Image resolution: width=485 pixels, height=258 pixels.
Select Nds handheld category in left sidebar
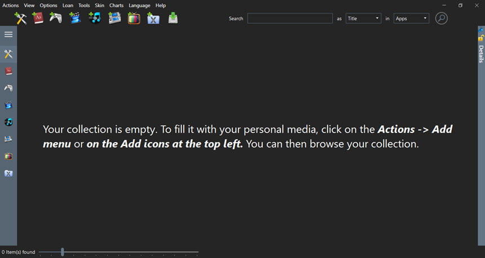[8, 139]
